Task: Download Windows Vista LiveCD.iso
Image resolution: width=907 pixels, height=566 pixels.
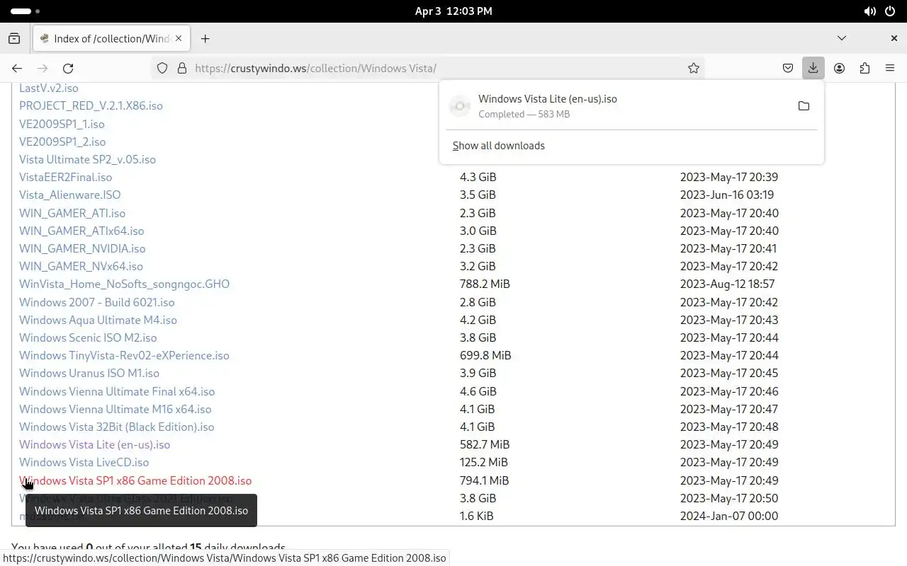Action: point(84,462)
